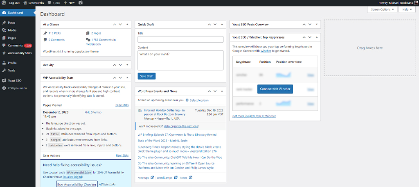Click the Quick Draft Content textarea
This screenshot has height=187, width=419.
(x=180, y=60)
